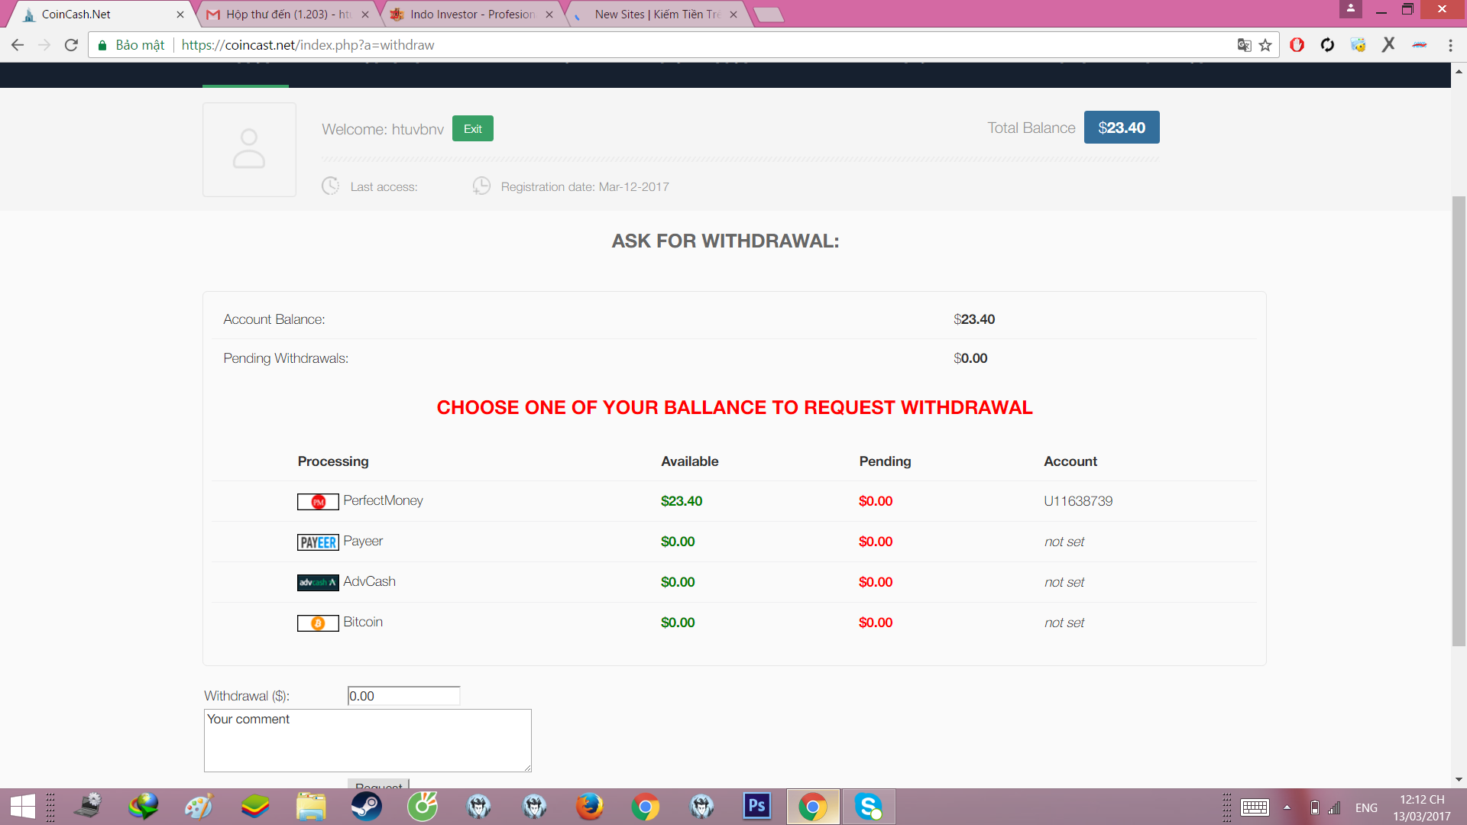Switch to the Indo Investor tab
The height and width of the screenshot is (825, 1467).
click(x=471, y=15)
